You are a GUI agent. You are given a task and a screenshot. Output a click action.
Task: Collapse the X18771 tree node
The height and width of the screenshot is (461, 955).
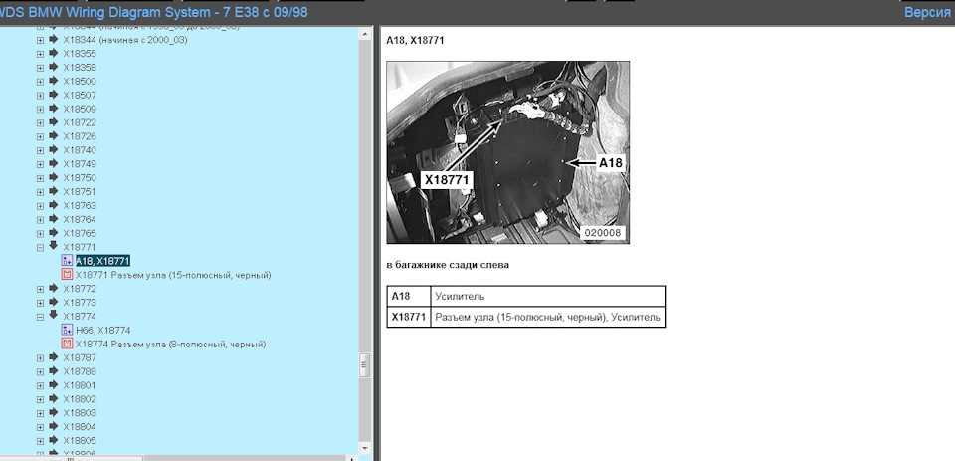click(40, 248)
